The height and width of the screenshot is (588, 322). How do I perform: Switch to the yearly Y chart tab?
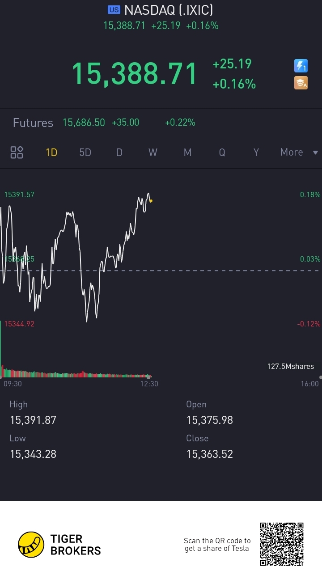256,152
